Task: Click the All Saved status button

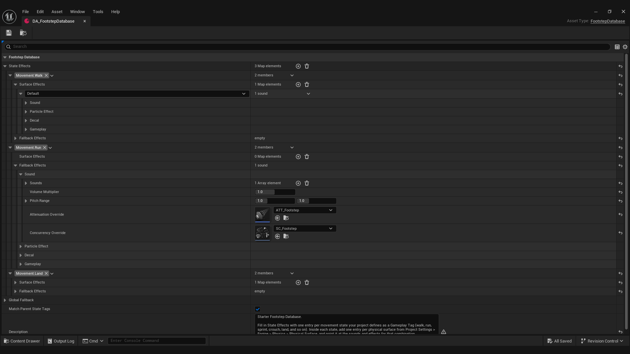Action: click(559, 341)
